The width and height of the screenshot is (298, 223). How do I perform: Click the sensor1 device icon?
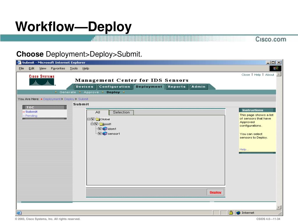pos(105,134)
